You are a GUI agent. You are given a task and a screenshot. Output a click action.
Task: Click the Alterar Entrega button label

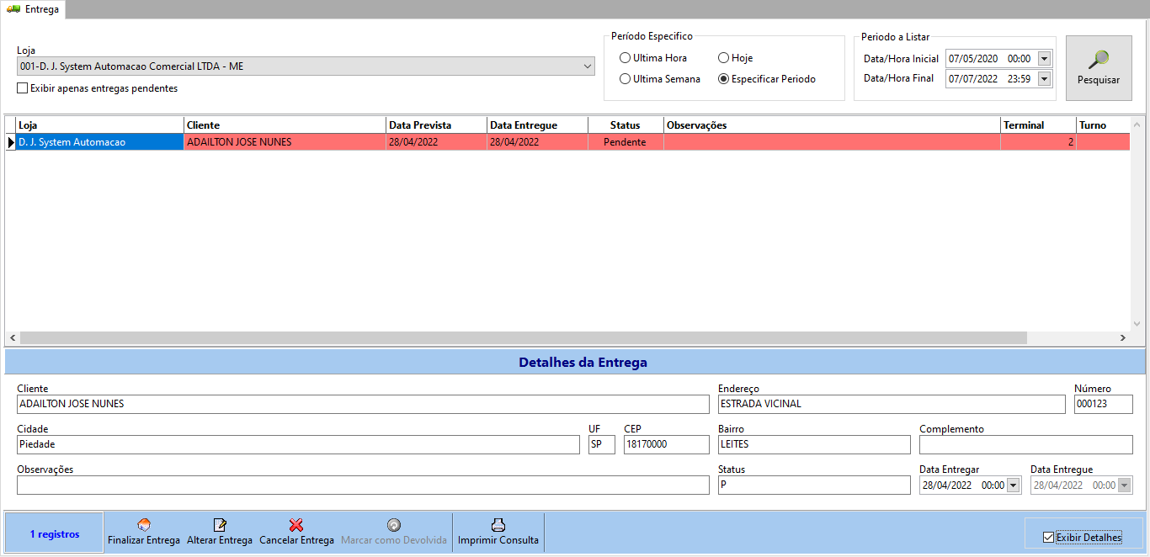(x=220, y=540)
